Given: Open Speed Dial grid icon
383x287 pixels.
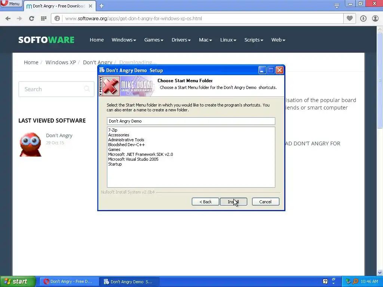Looking at the screenshot, I should coord(44,19).
